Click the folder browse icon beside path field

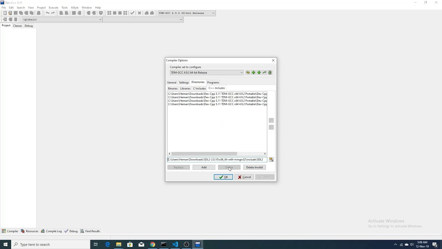271,159
